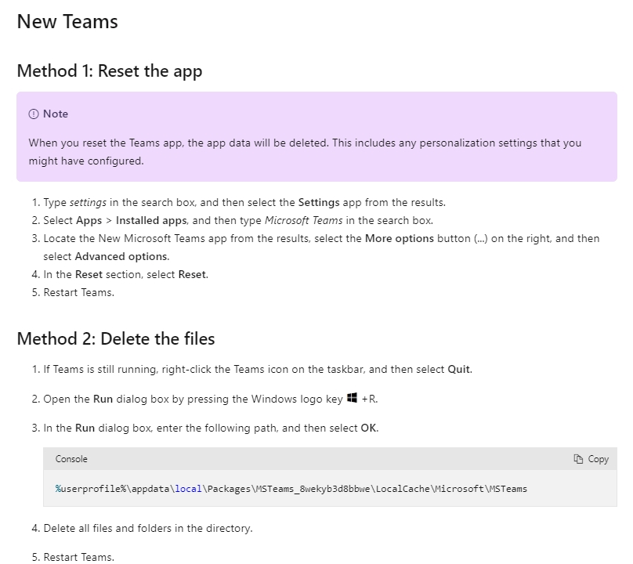Image resolution: width=633 pixels, height=564 pixels.
Task: Click the New Teams heading
Action: pyautogui.click(x=67, y=21)
